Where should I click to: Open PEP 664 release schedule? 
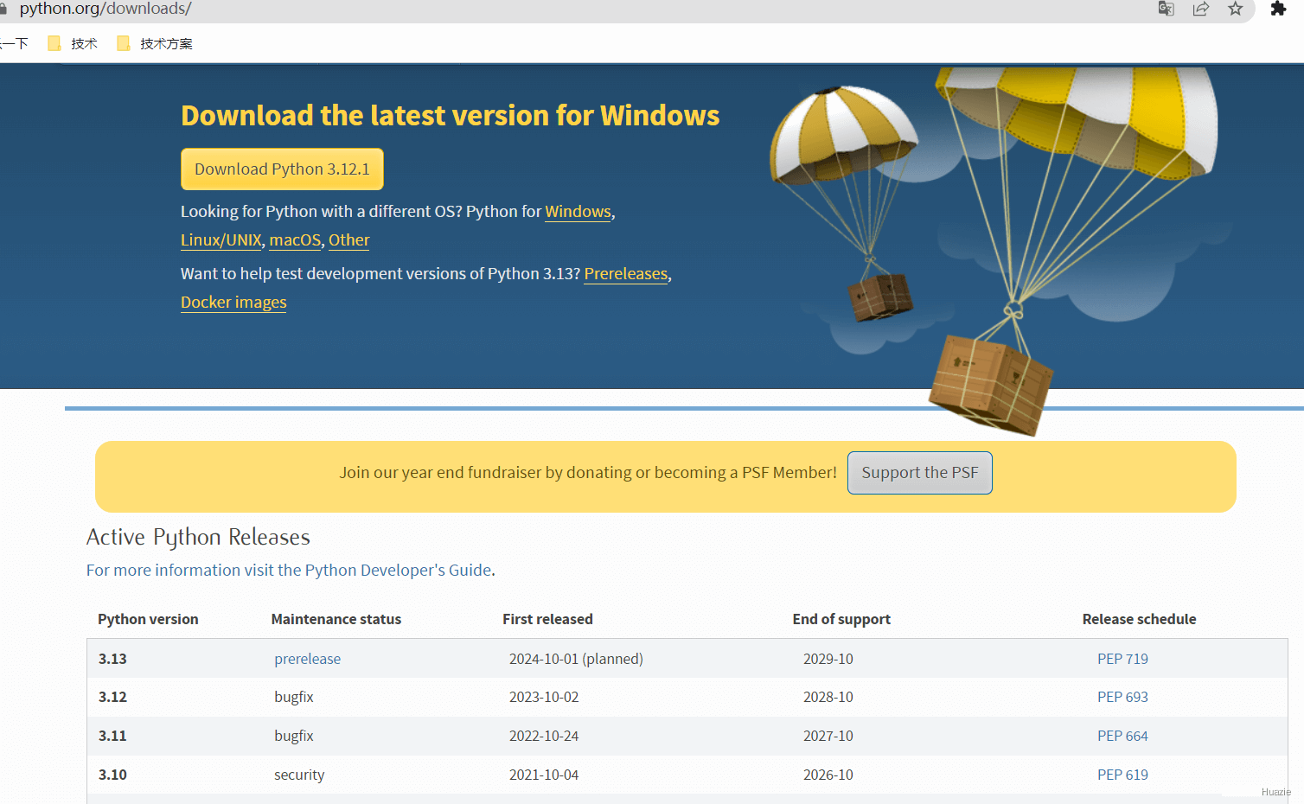(1122, 737)
